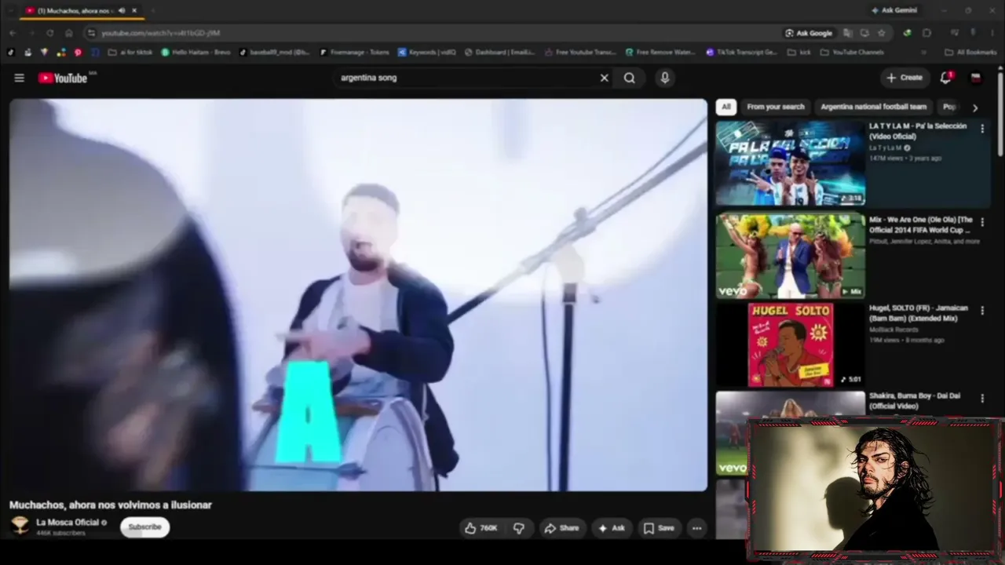Viewport: 1005px width, 565px height.
Task: Reload the page
Action: (50, 33)
